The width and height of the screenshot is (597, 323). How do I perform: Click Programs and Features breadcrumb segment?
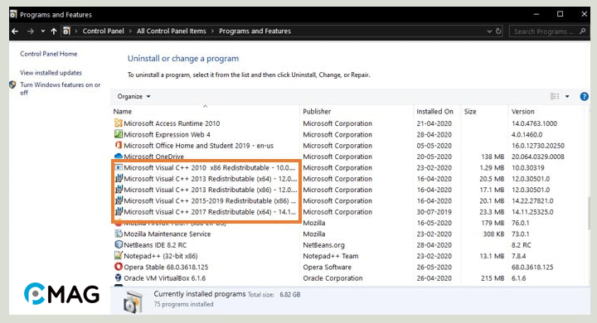pos(255,31)
